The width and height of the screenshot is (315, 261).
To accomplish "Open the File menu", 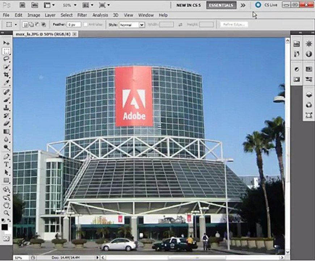I will click(6, 15).
